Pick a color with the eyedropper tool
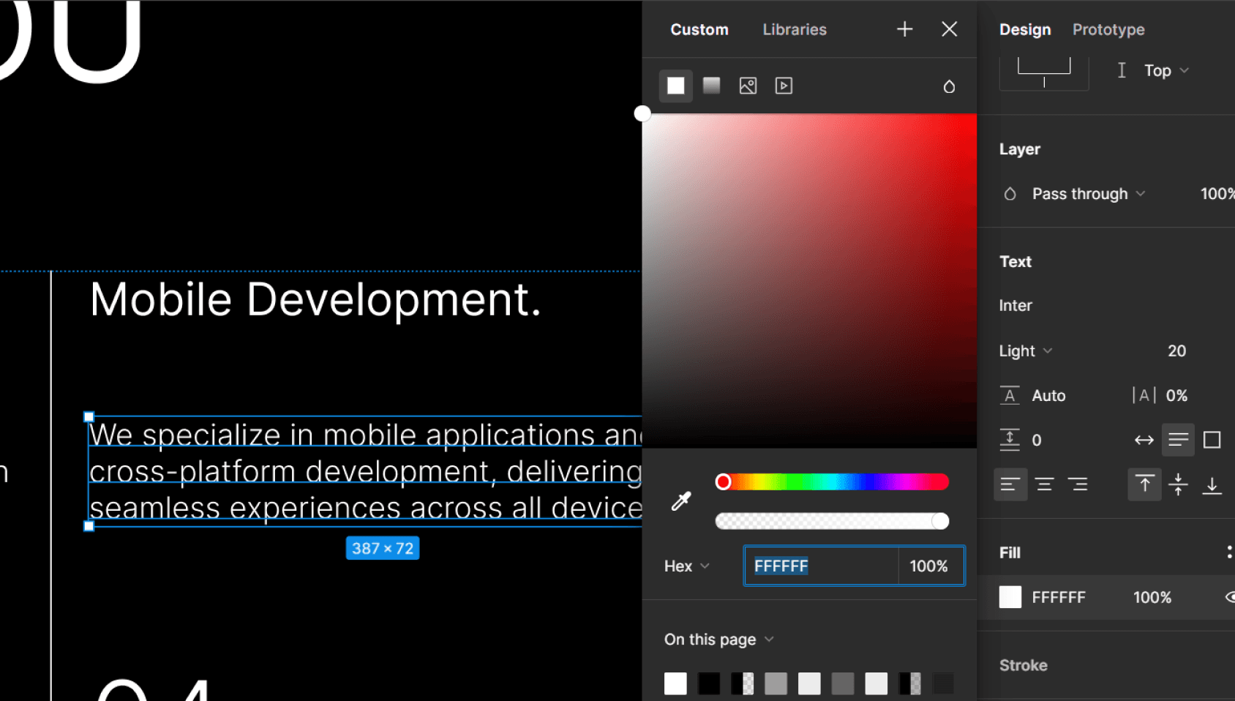This screenshot has width=1235, height=701. [681, 501]
